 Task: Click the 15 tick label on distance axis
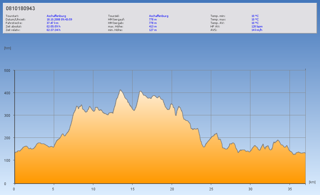click(132, 189)
